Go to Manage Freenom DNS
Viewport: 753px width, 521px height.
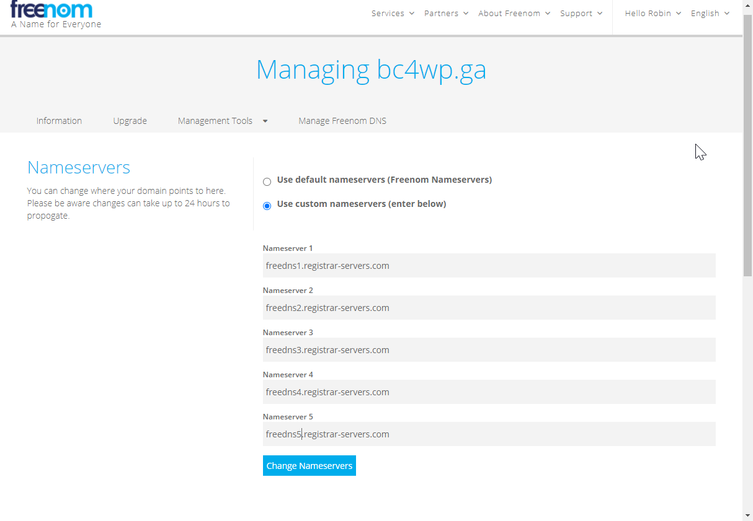342,121
